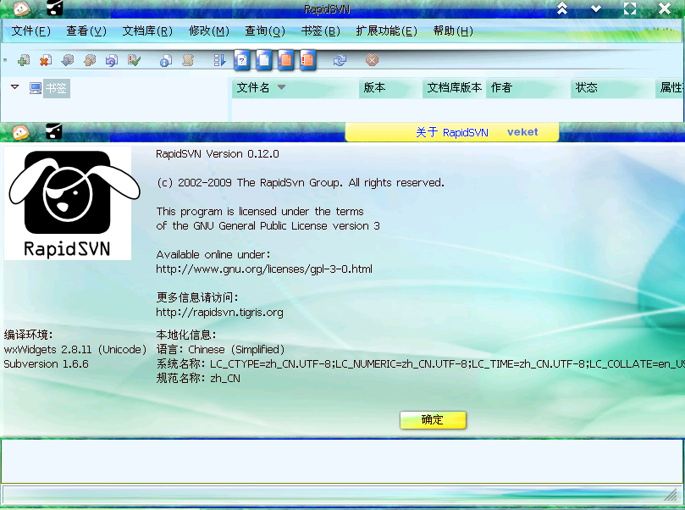Click the Refresh view toolbar icon
Screen dimensions: 685x510
coord(340,60)
